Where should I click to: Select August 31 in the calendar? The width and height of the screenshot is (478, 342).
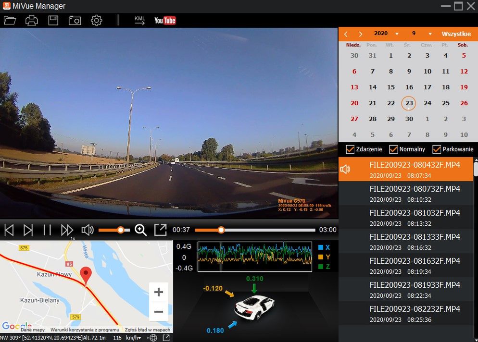[372, 56]
